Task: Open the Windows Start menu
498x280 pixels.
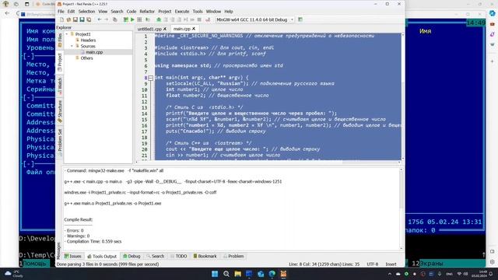Action: click(x=215, y=274)
